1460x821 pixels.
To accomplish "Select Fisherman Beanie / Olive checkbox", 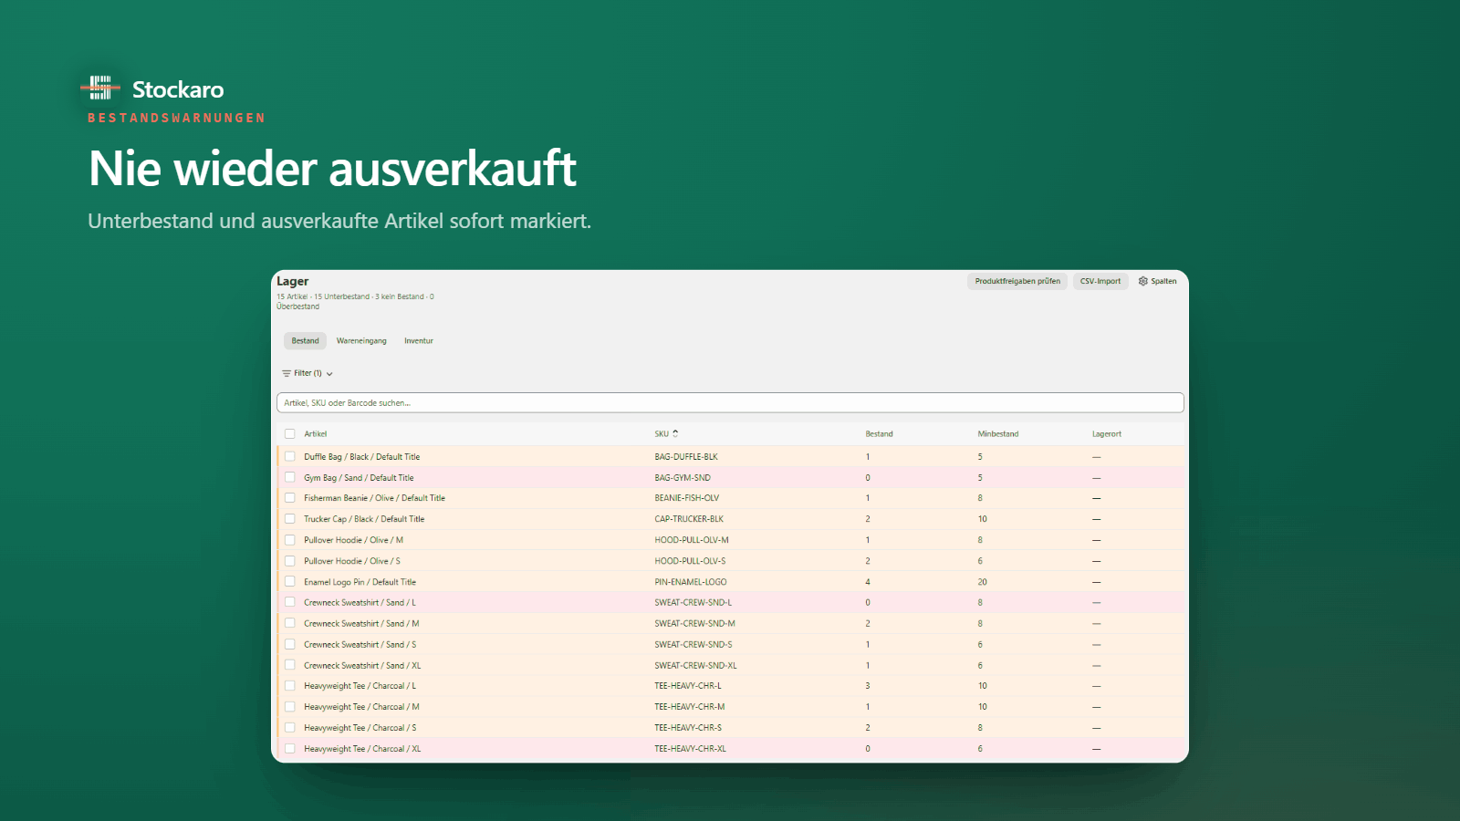I will pos(290,498).
